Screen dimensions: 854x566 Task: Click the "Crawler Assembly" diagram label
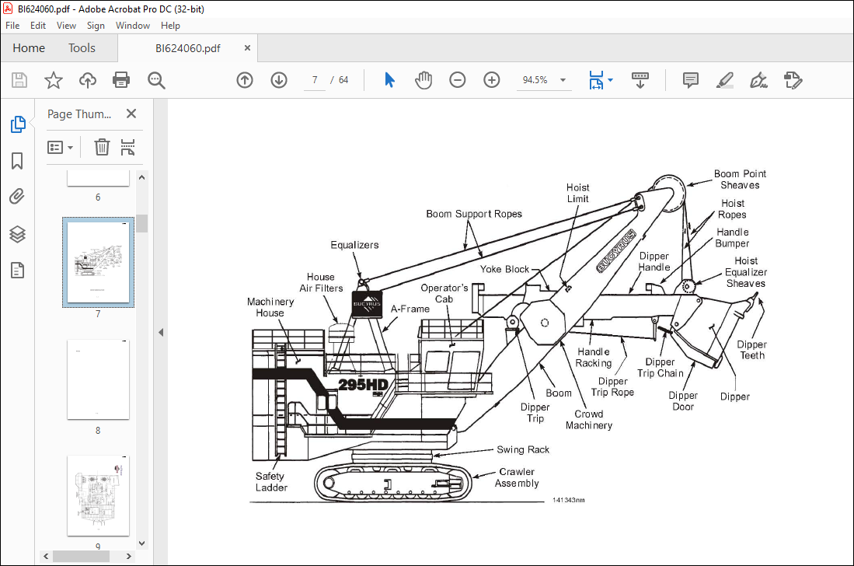coord(517,477)
